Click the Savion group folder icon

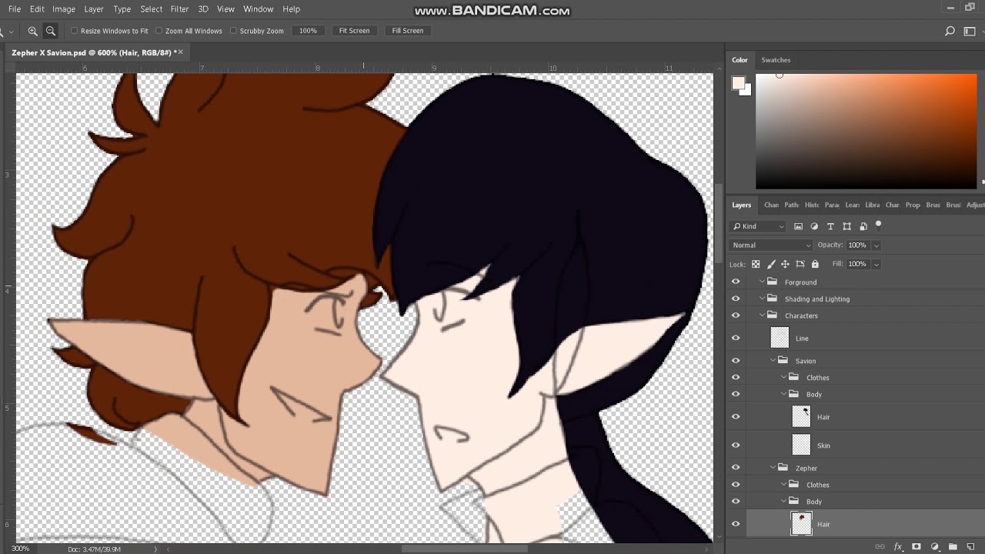[783, 360]
